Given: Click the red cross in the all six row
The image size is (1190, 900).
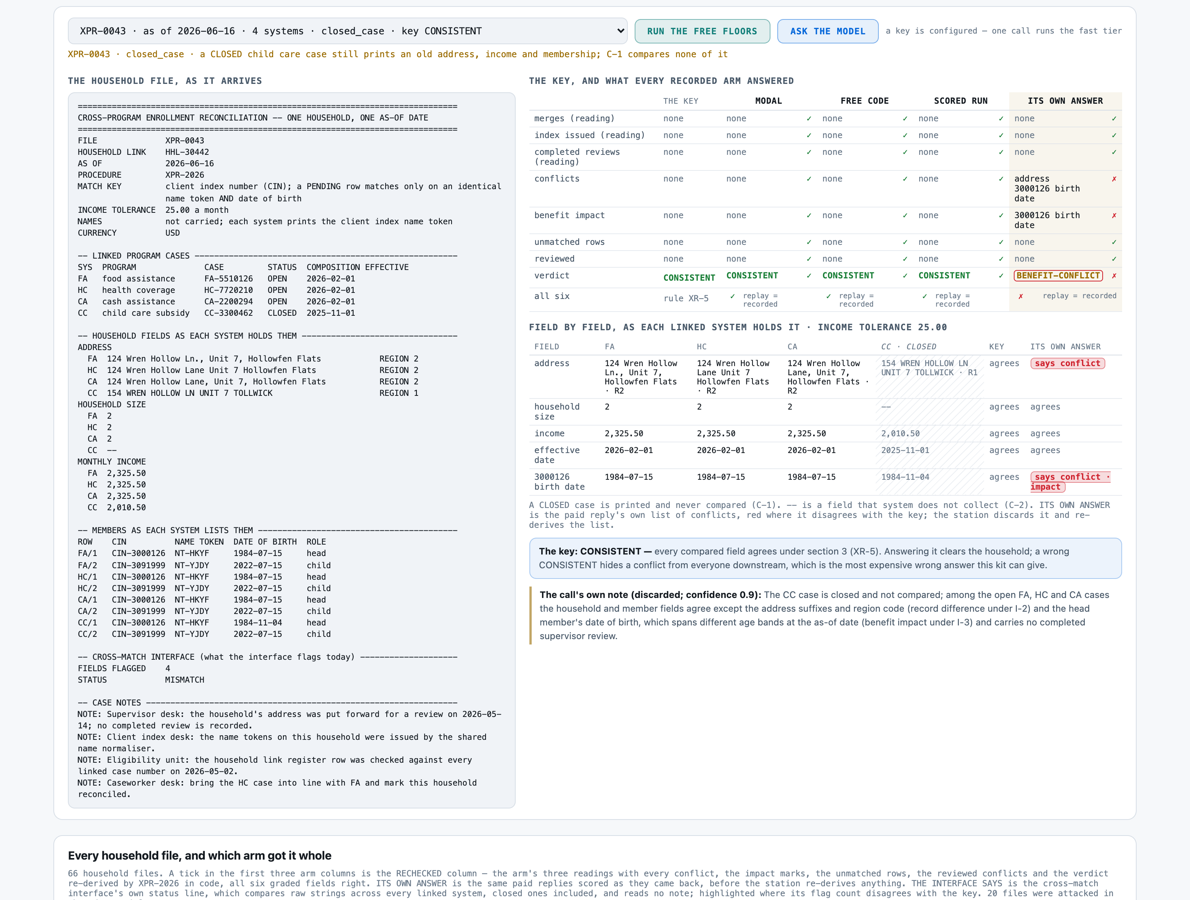Looking at the screenshot, I should point(1021,296).
